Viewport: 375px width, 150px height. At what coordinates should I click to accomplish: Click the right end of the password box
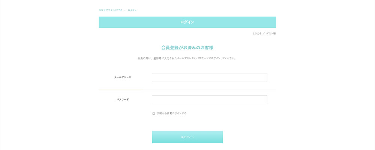[264, 100]
